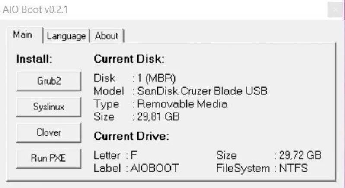
Task: Click the drive letter F value
Action: (x=134, y=155)
